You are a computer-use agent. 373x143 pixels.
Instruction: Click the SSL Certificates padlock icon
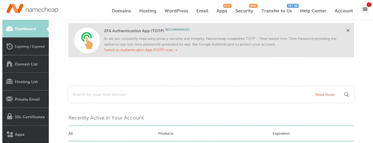click(x=9, y=117)
